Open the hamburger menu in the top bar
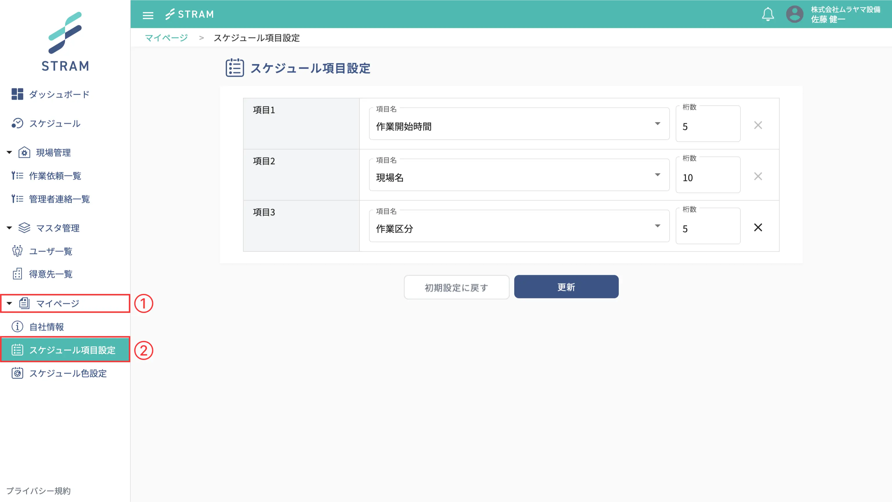Viewport: 892px width, 502px height. pos(148,15)
